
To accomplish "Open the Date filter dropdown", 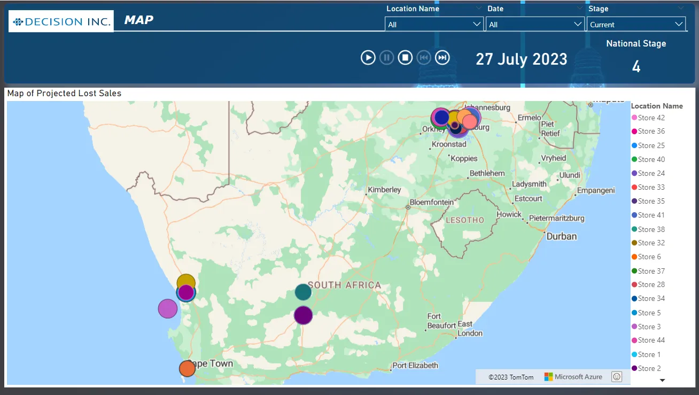I will [535, 25].
